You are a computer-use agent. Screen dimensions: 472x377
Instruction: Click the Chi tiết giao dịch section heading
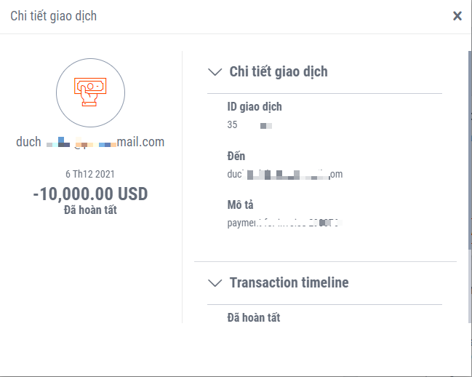click(x=279, y=71)
